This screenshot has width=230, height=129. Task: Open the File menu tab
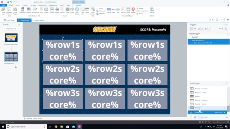pos(3,5)
